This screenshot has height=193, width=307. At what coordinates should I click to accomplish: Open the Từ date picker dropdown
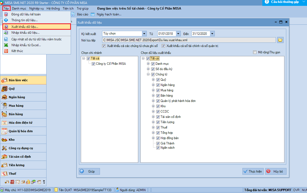(x=178, y=34)
